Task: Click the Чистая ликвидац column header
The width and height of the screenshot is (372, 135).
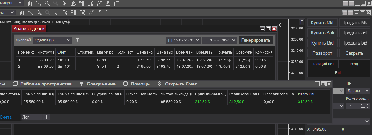Action: [x=175, y=94]
